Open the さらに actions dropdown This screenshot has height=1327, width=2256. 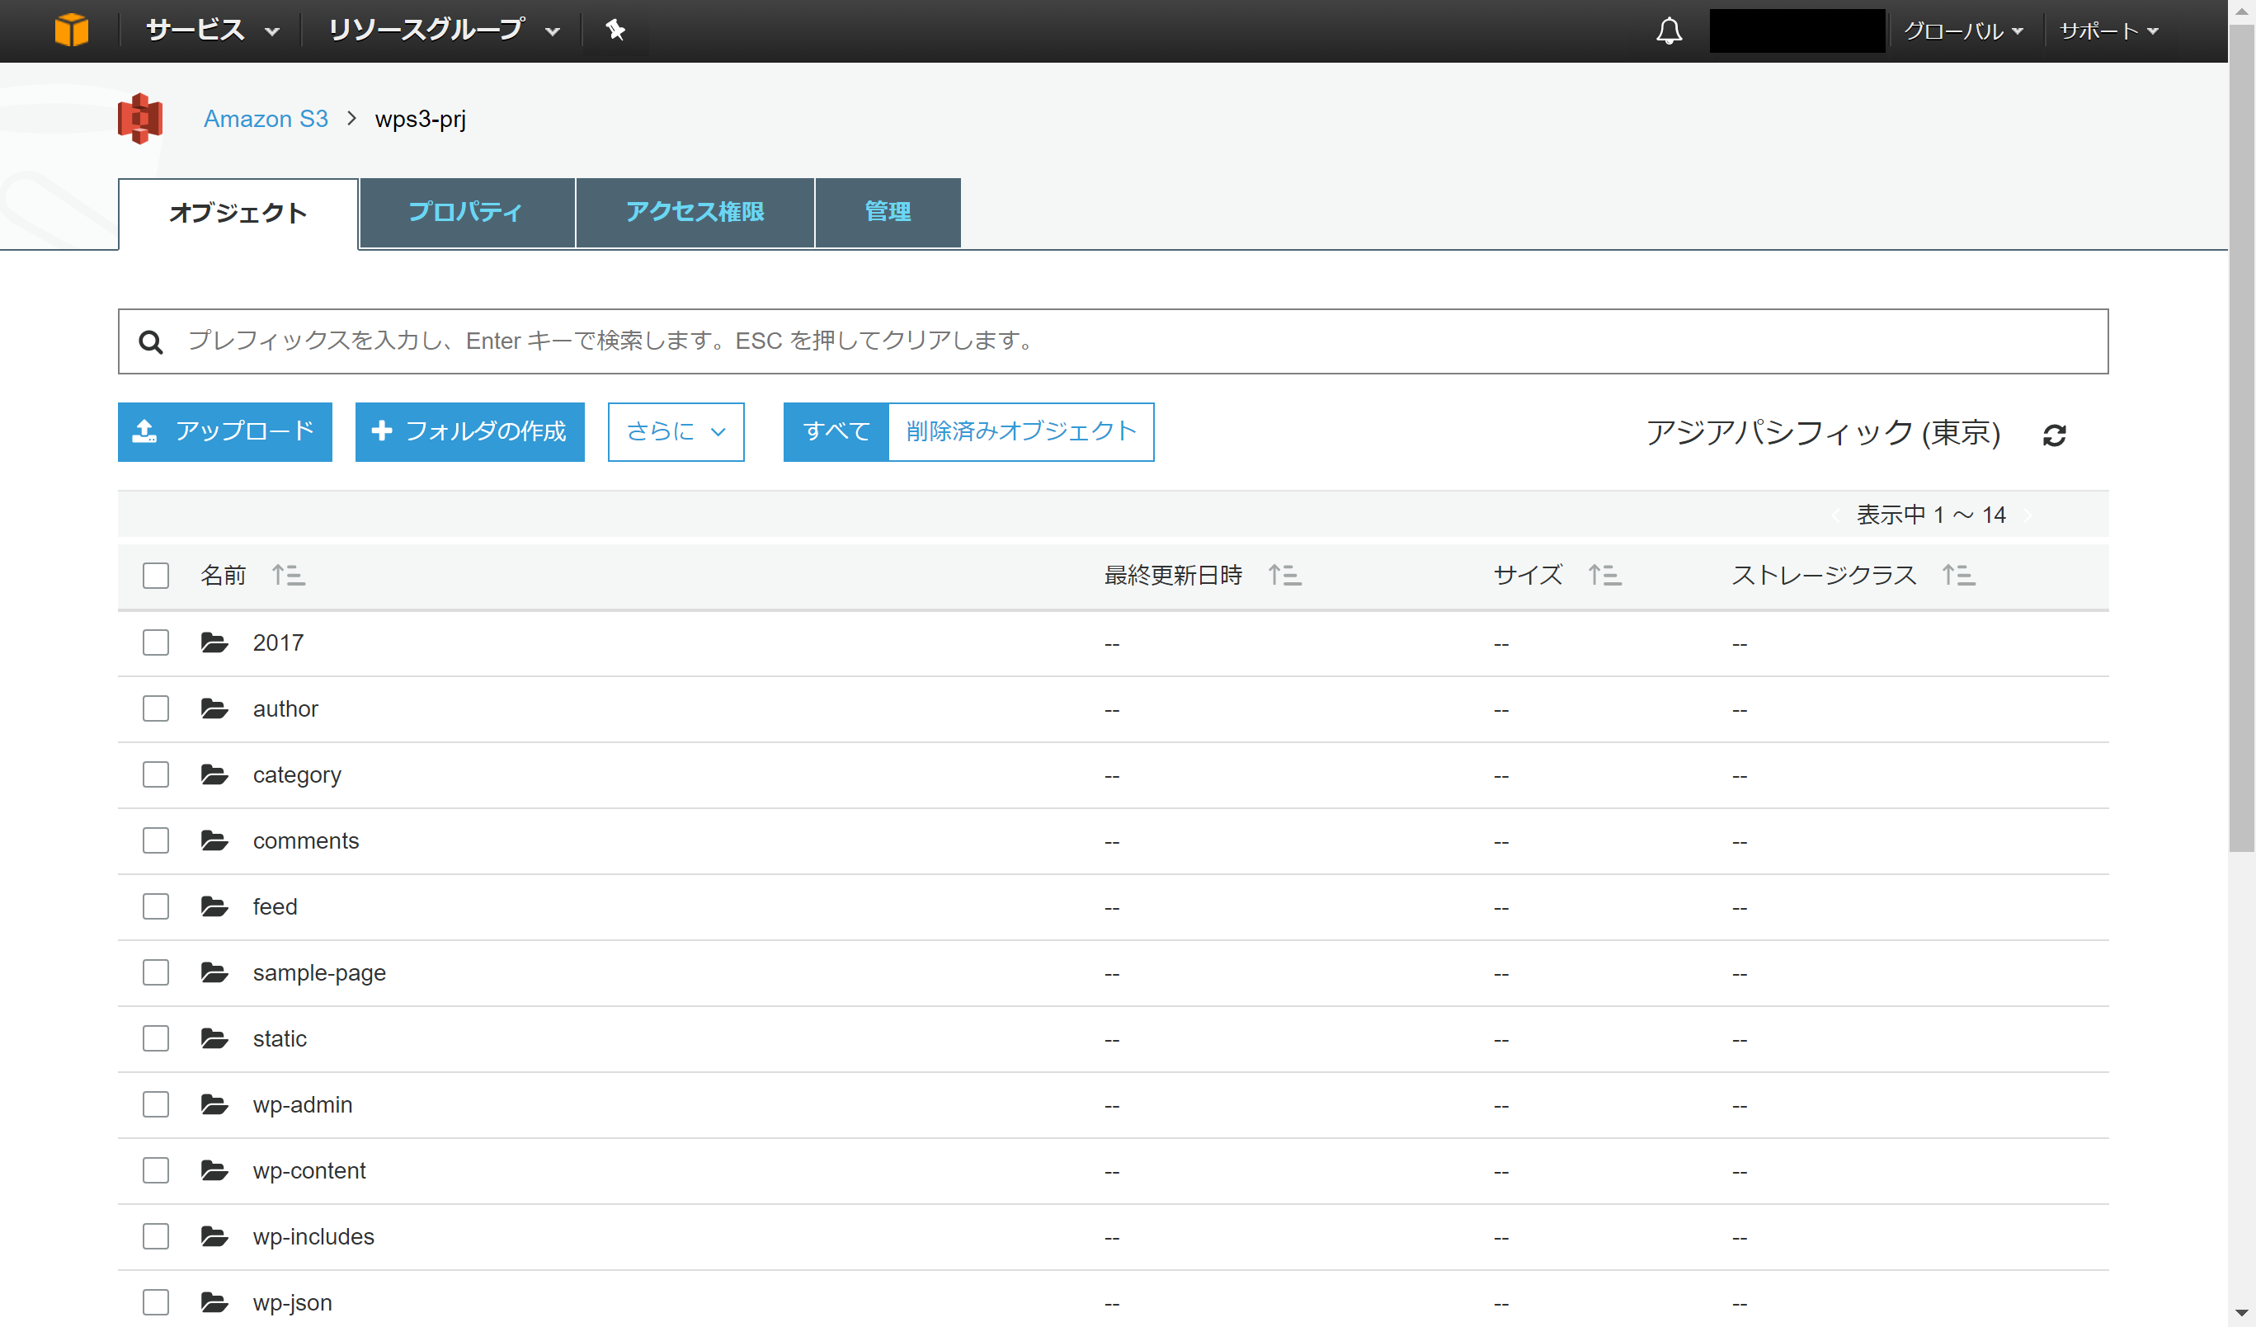tap(676, 432)
